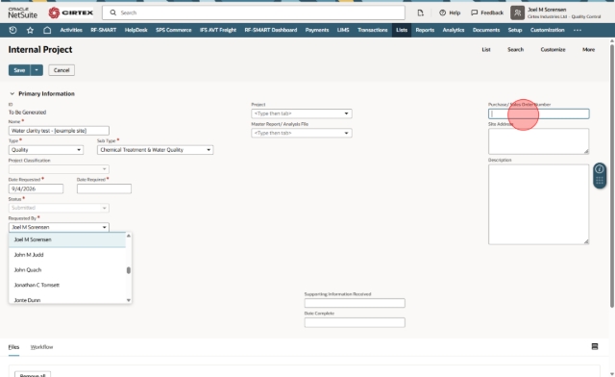Click the Site Address text area
Image resolution: width=615 pixels, height=377 pixels.
click(x=538, y=141)
